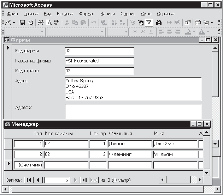Select record selector for the Флеминг row

coord(8,154)
